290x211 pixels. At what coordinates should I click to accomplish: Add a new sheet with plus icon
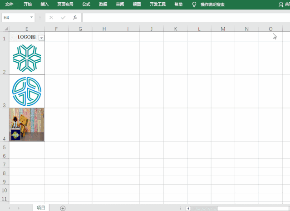click(x=63, y=208)
